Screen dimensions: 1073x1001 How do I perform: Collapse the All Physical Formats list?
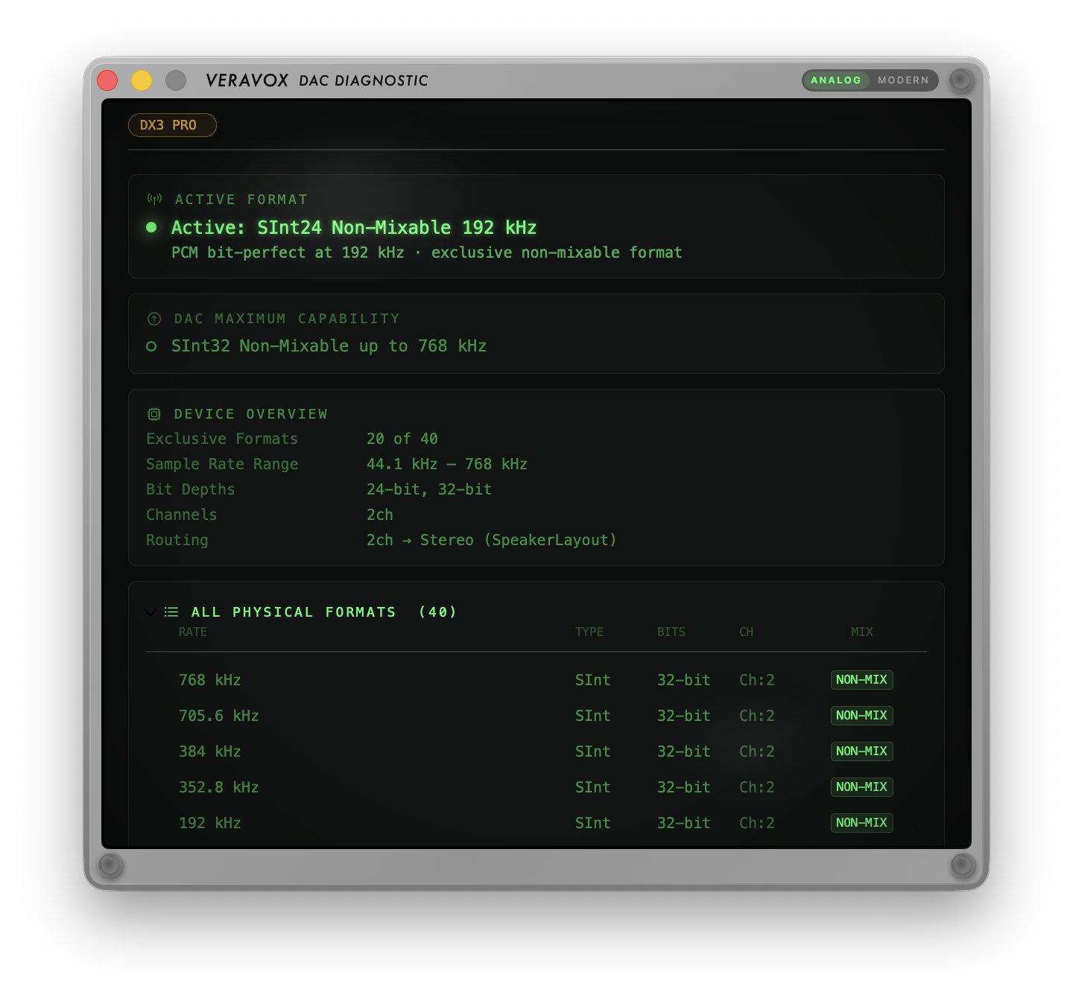(151, 612)
